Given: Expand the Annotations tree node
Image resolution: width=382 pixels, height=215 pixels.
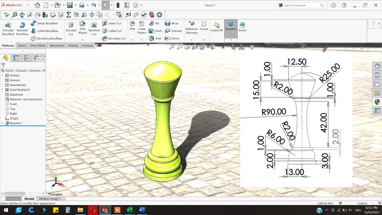Looking at the screenshot, I should 2,85.
